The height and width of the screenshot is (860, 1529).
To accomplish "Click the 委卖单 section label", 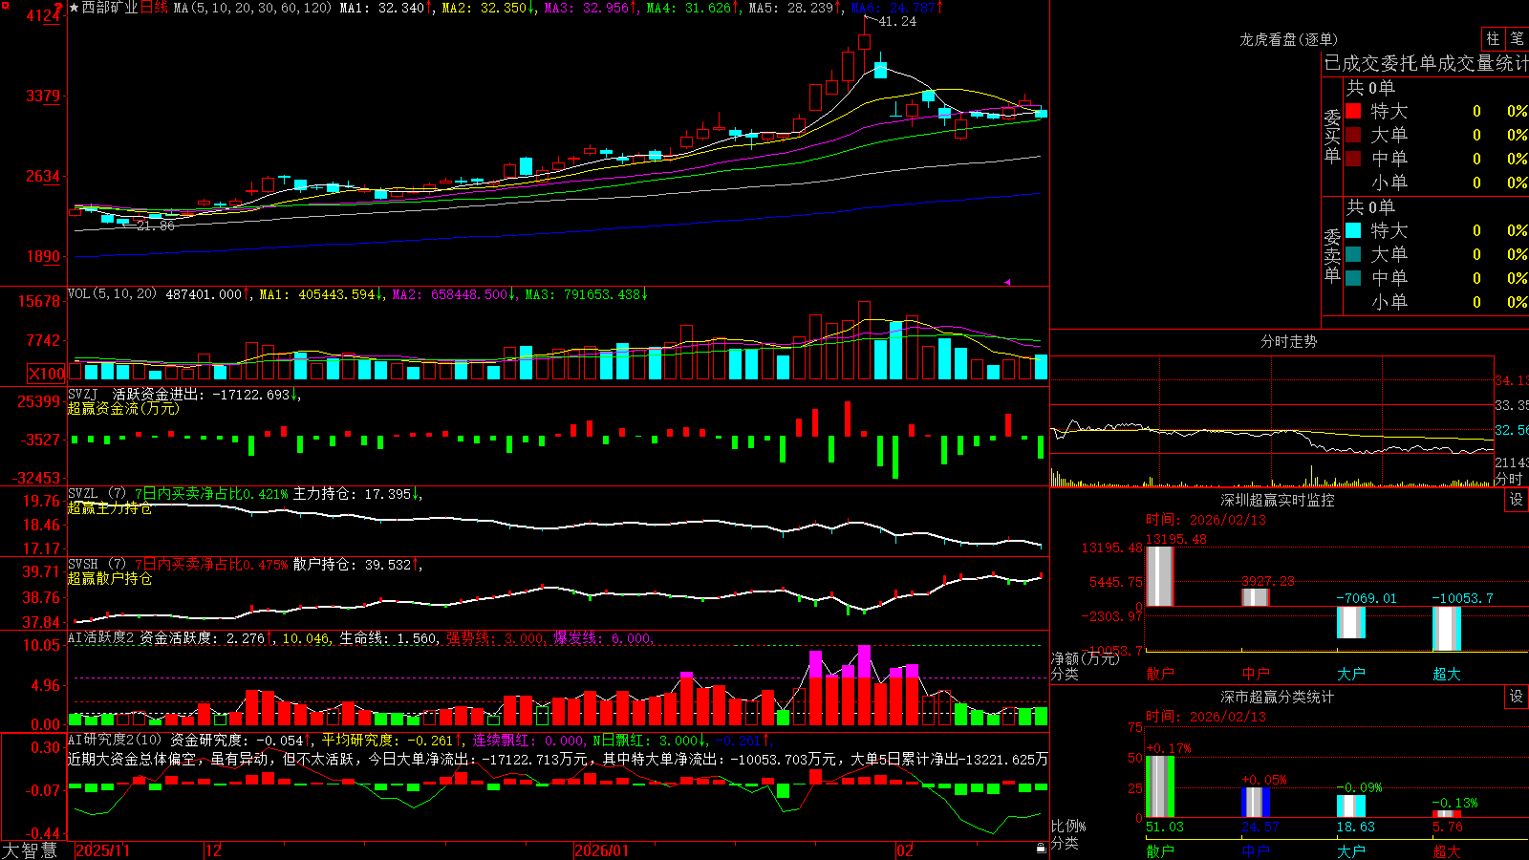I will pos(1332,255).
